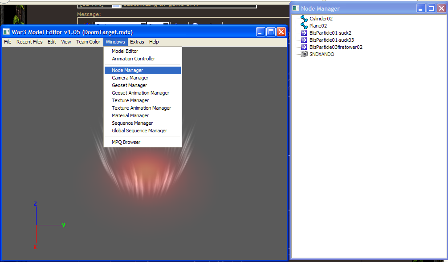Open the Help menu
The image size is (448, 262).
(154, 42)
